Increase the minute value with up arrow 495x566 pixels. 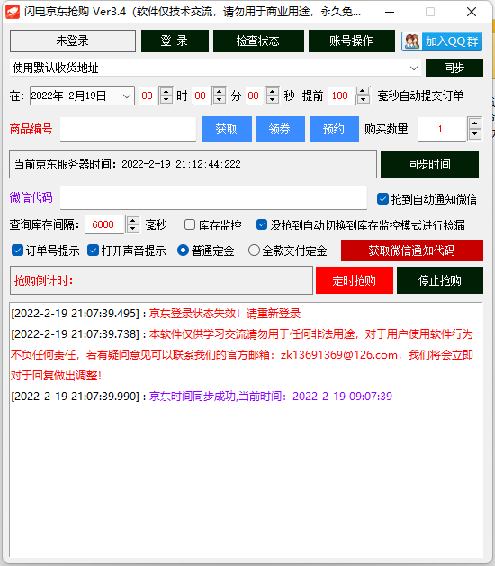click(x=220, y=92)
